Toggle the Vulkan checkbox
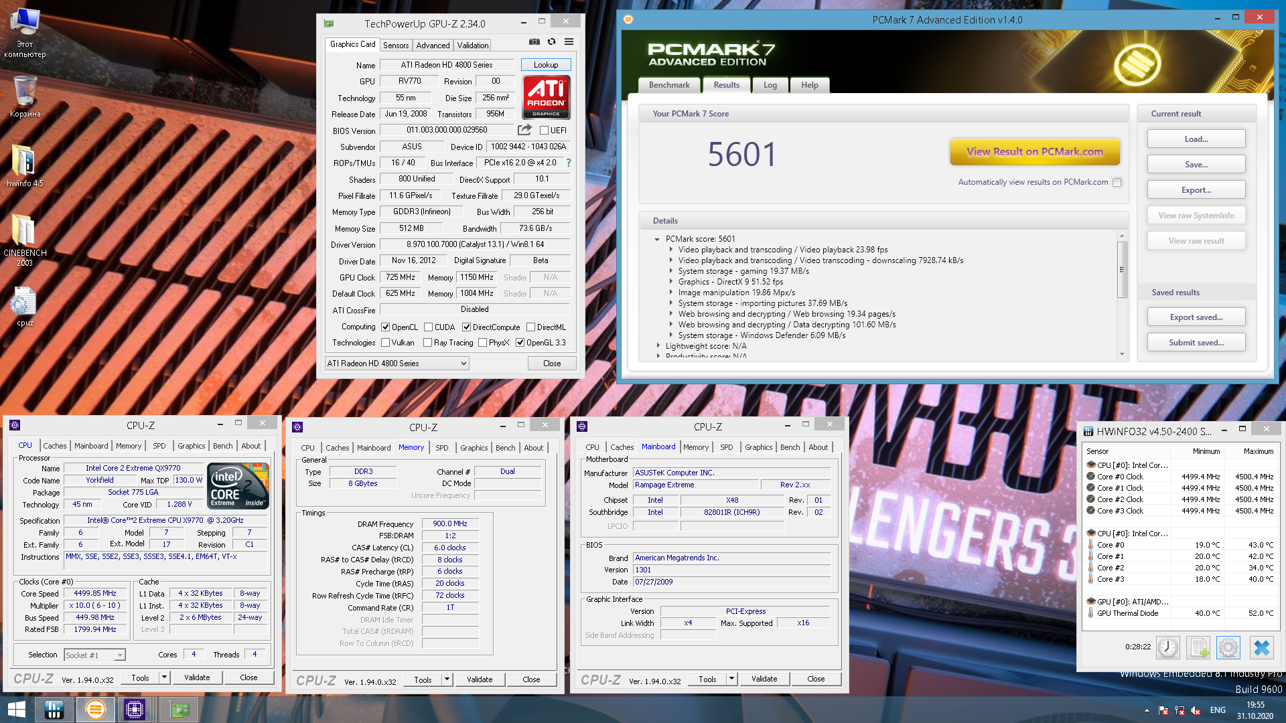 (386, 343)
